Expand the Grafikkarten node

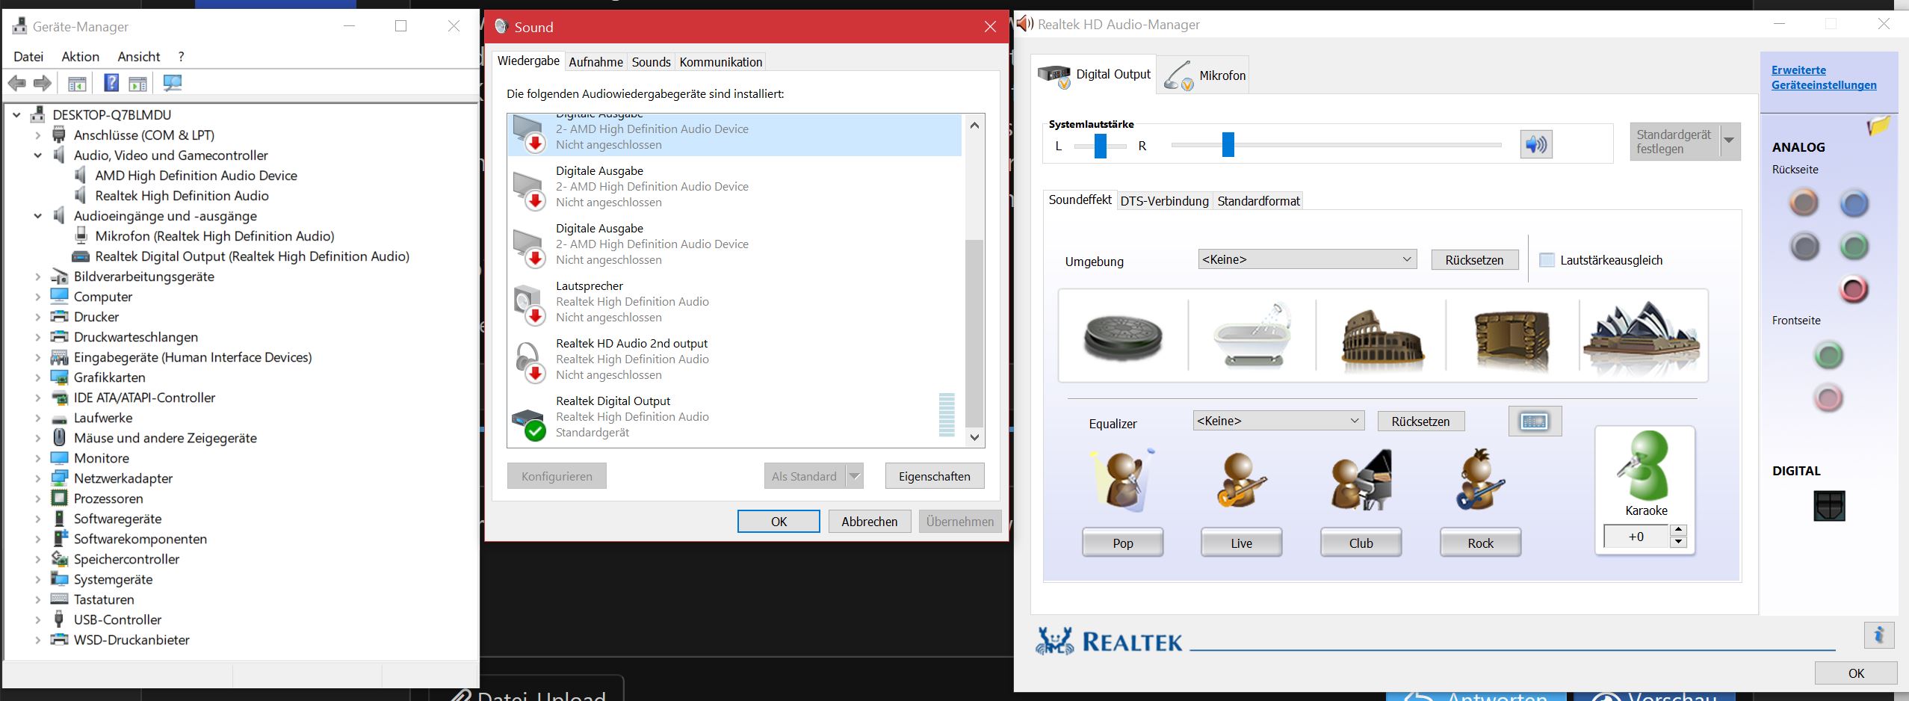[37, 377]
